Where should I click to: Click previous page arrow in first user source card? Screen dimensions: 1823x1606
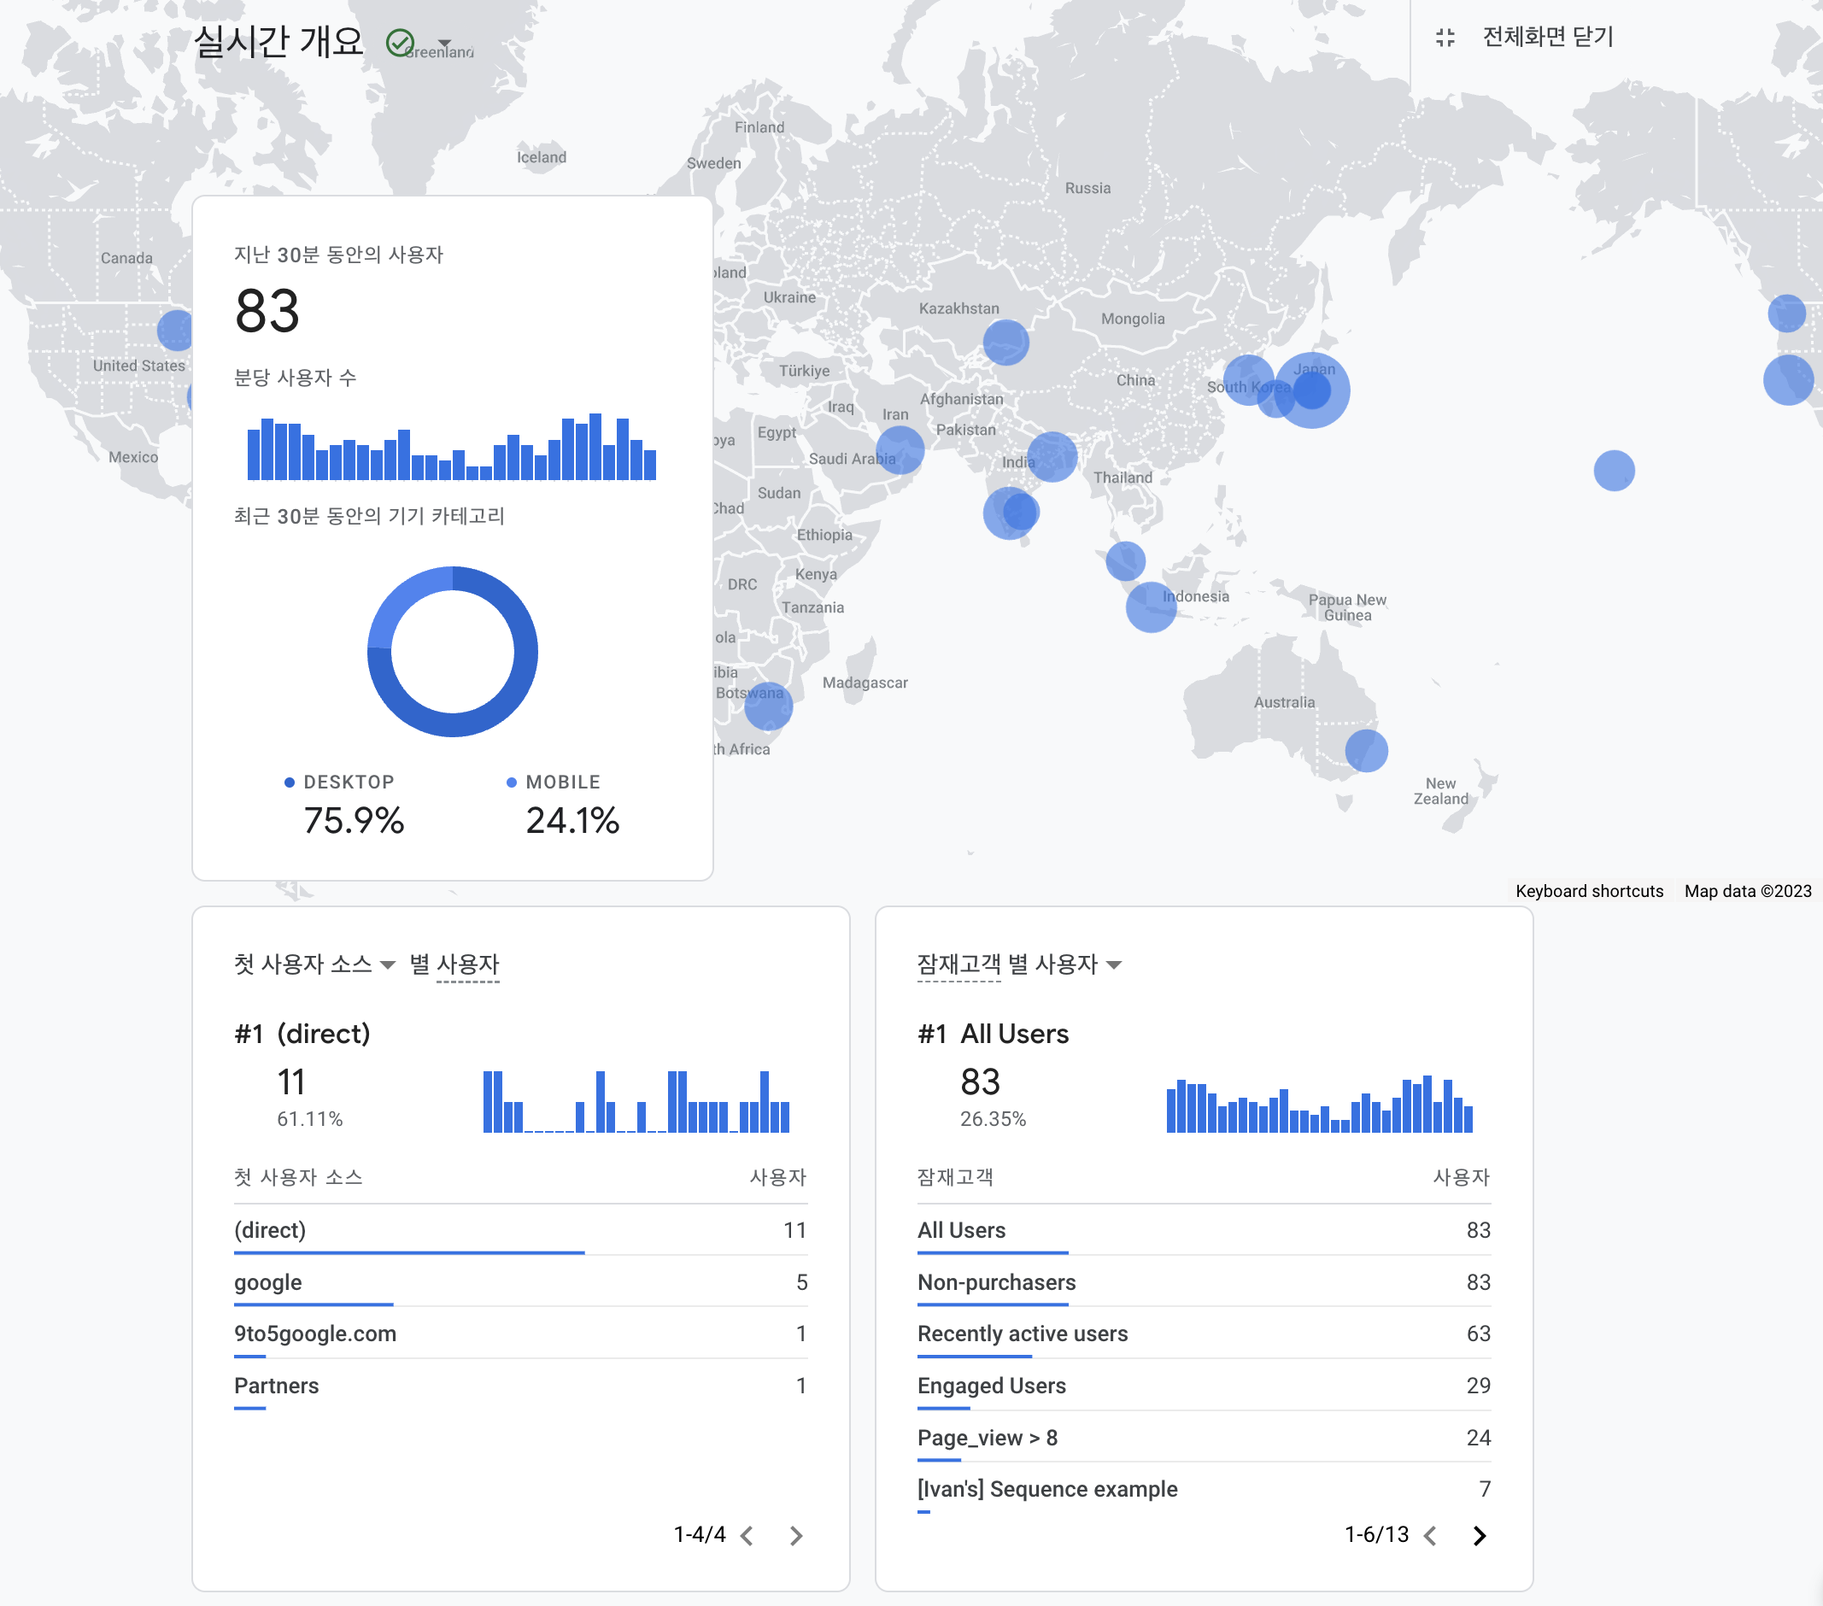click(747, 1536)
